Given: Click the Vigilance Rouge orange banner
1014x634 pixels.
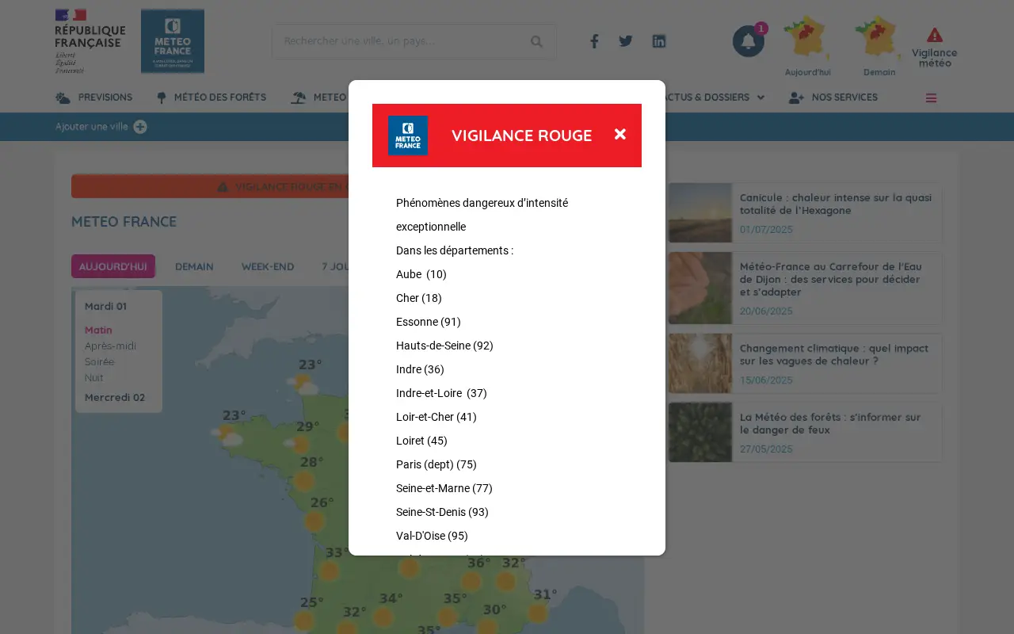Looking at the screenshot, I should pos(210,186).
